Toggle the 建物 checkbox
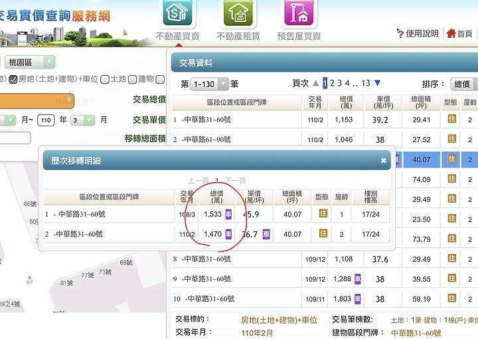 pyautogui.click(x=132, y=80)
